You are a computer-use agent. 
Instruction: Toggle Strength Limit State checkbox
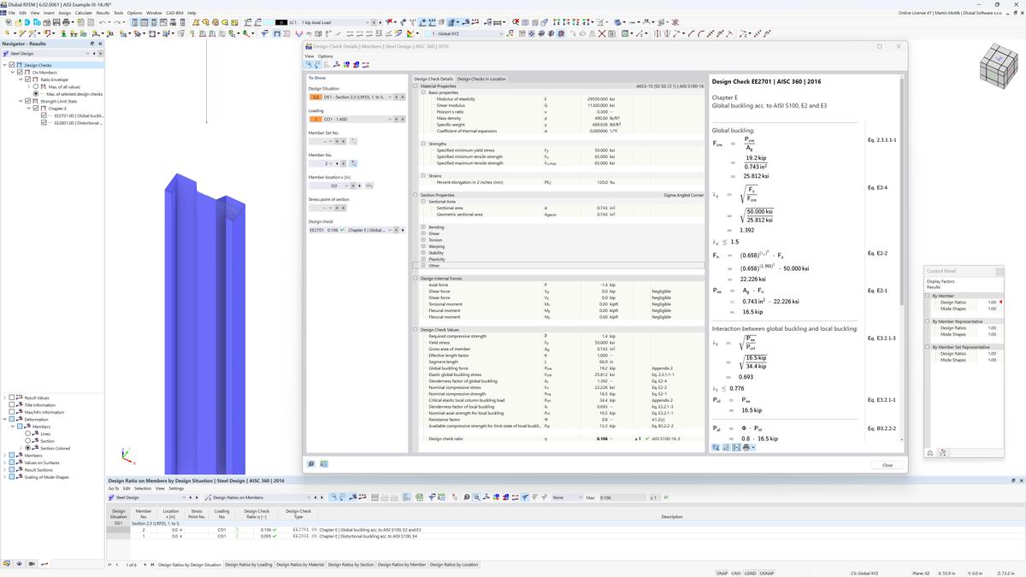pyautogui.click(x=27, y=102)
